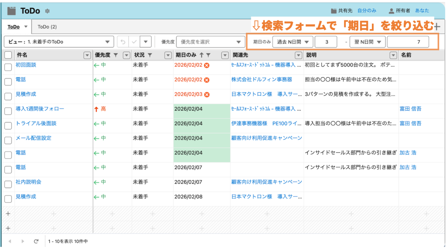Open the 件名 column header menu arrow
Image resolution: width=447 pixels, height=250 pixels.
86,55
